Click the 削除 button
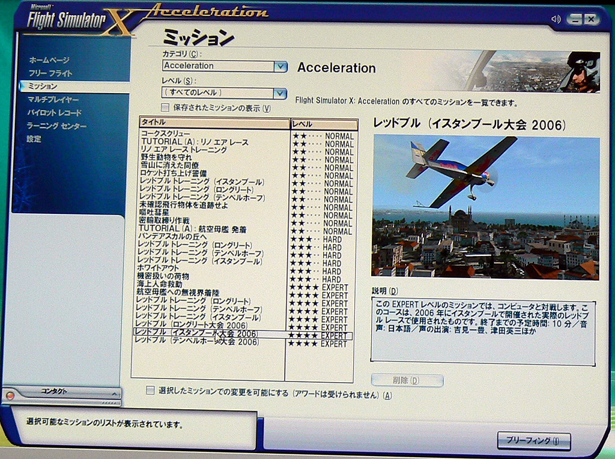The height and width of the screenshot is (459, 615). tap(407, 380)
